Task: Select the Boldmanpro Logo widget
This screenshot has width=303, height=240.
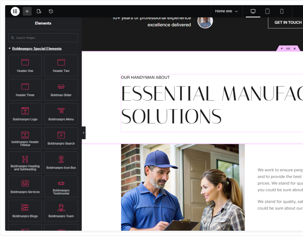Action: (25, 114)
